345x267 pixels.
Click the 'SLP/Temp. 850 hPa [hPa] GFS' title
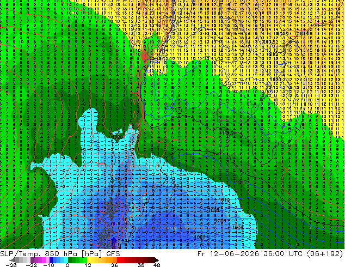pos(60,254)
